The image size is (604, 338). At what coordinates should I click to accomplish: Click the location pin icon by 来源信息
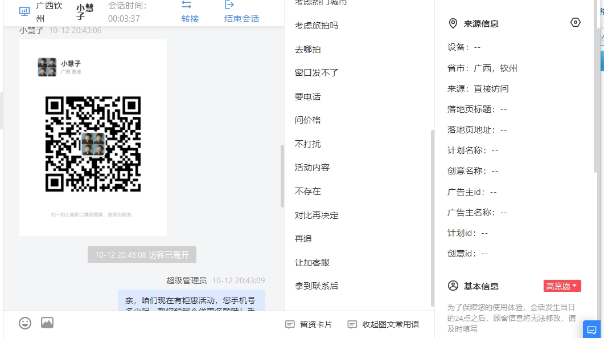coord(453,23)
